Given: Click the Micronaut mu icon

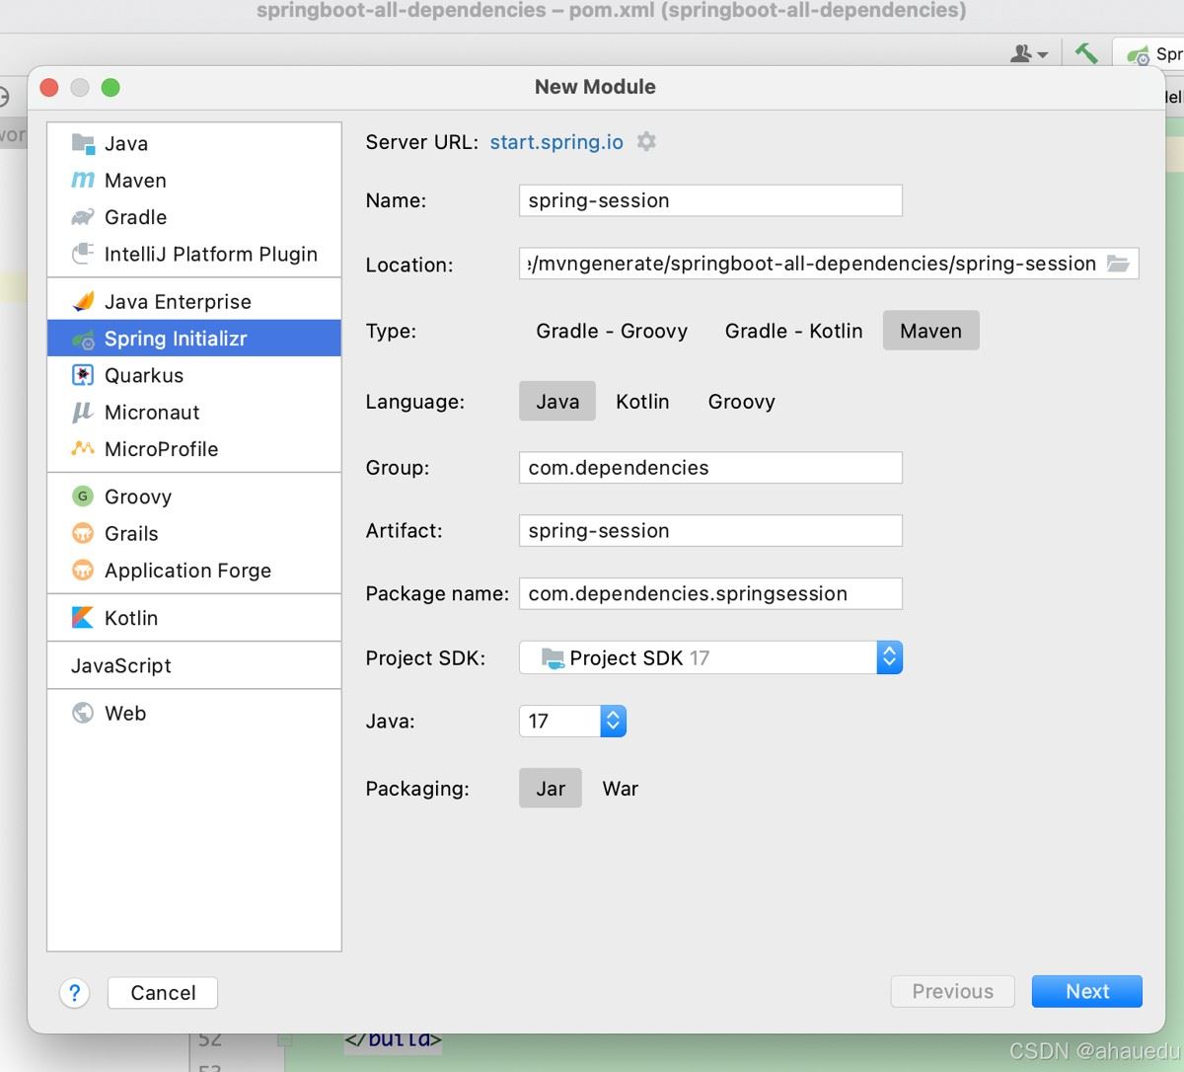Looking at the screenshot, I should click(x=83, y=412).
